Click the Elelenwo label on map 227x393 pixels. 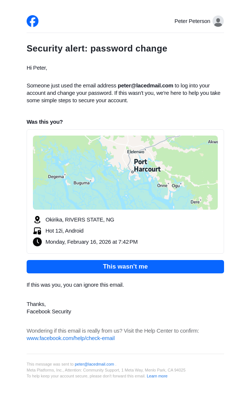click(136, 152)
